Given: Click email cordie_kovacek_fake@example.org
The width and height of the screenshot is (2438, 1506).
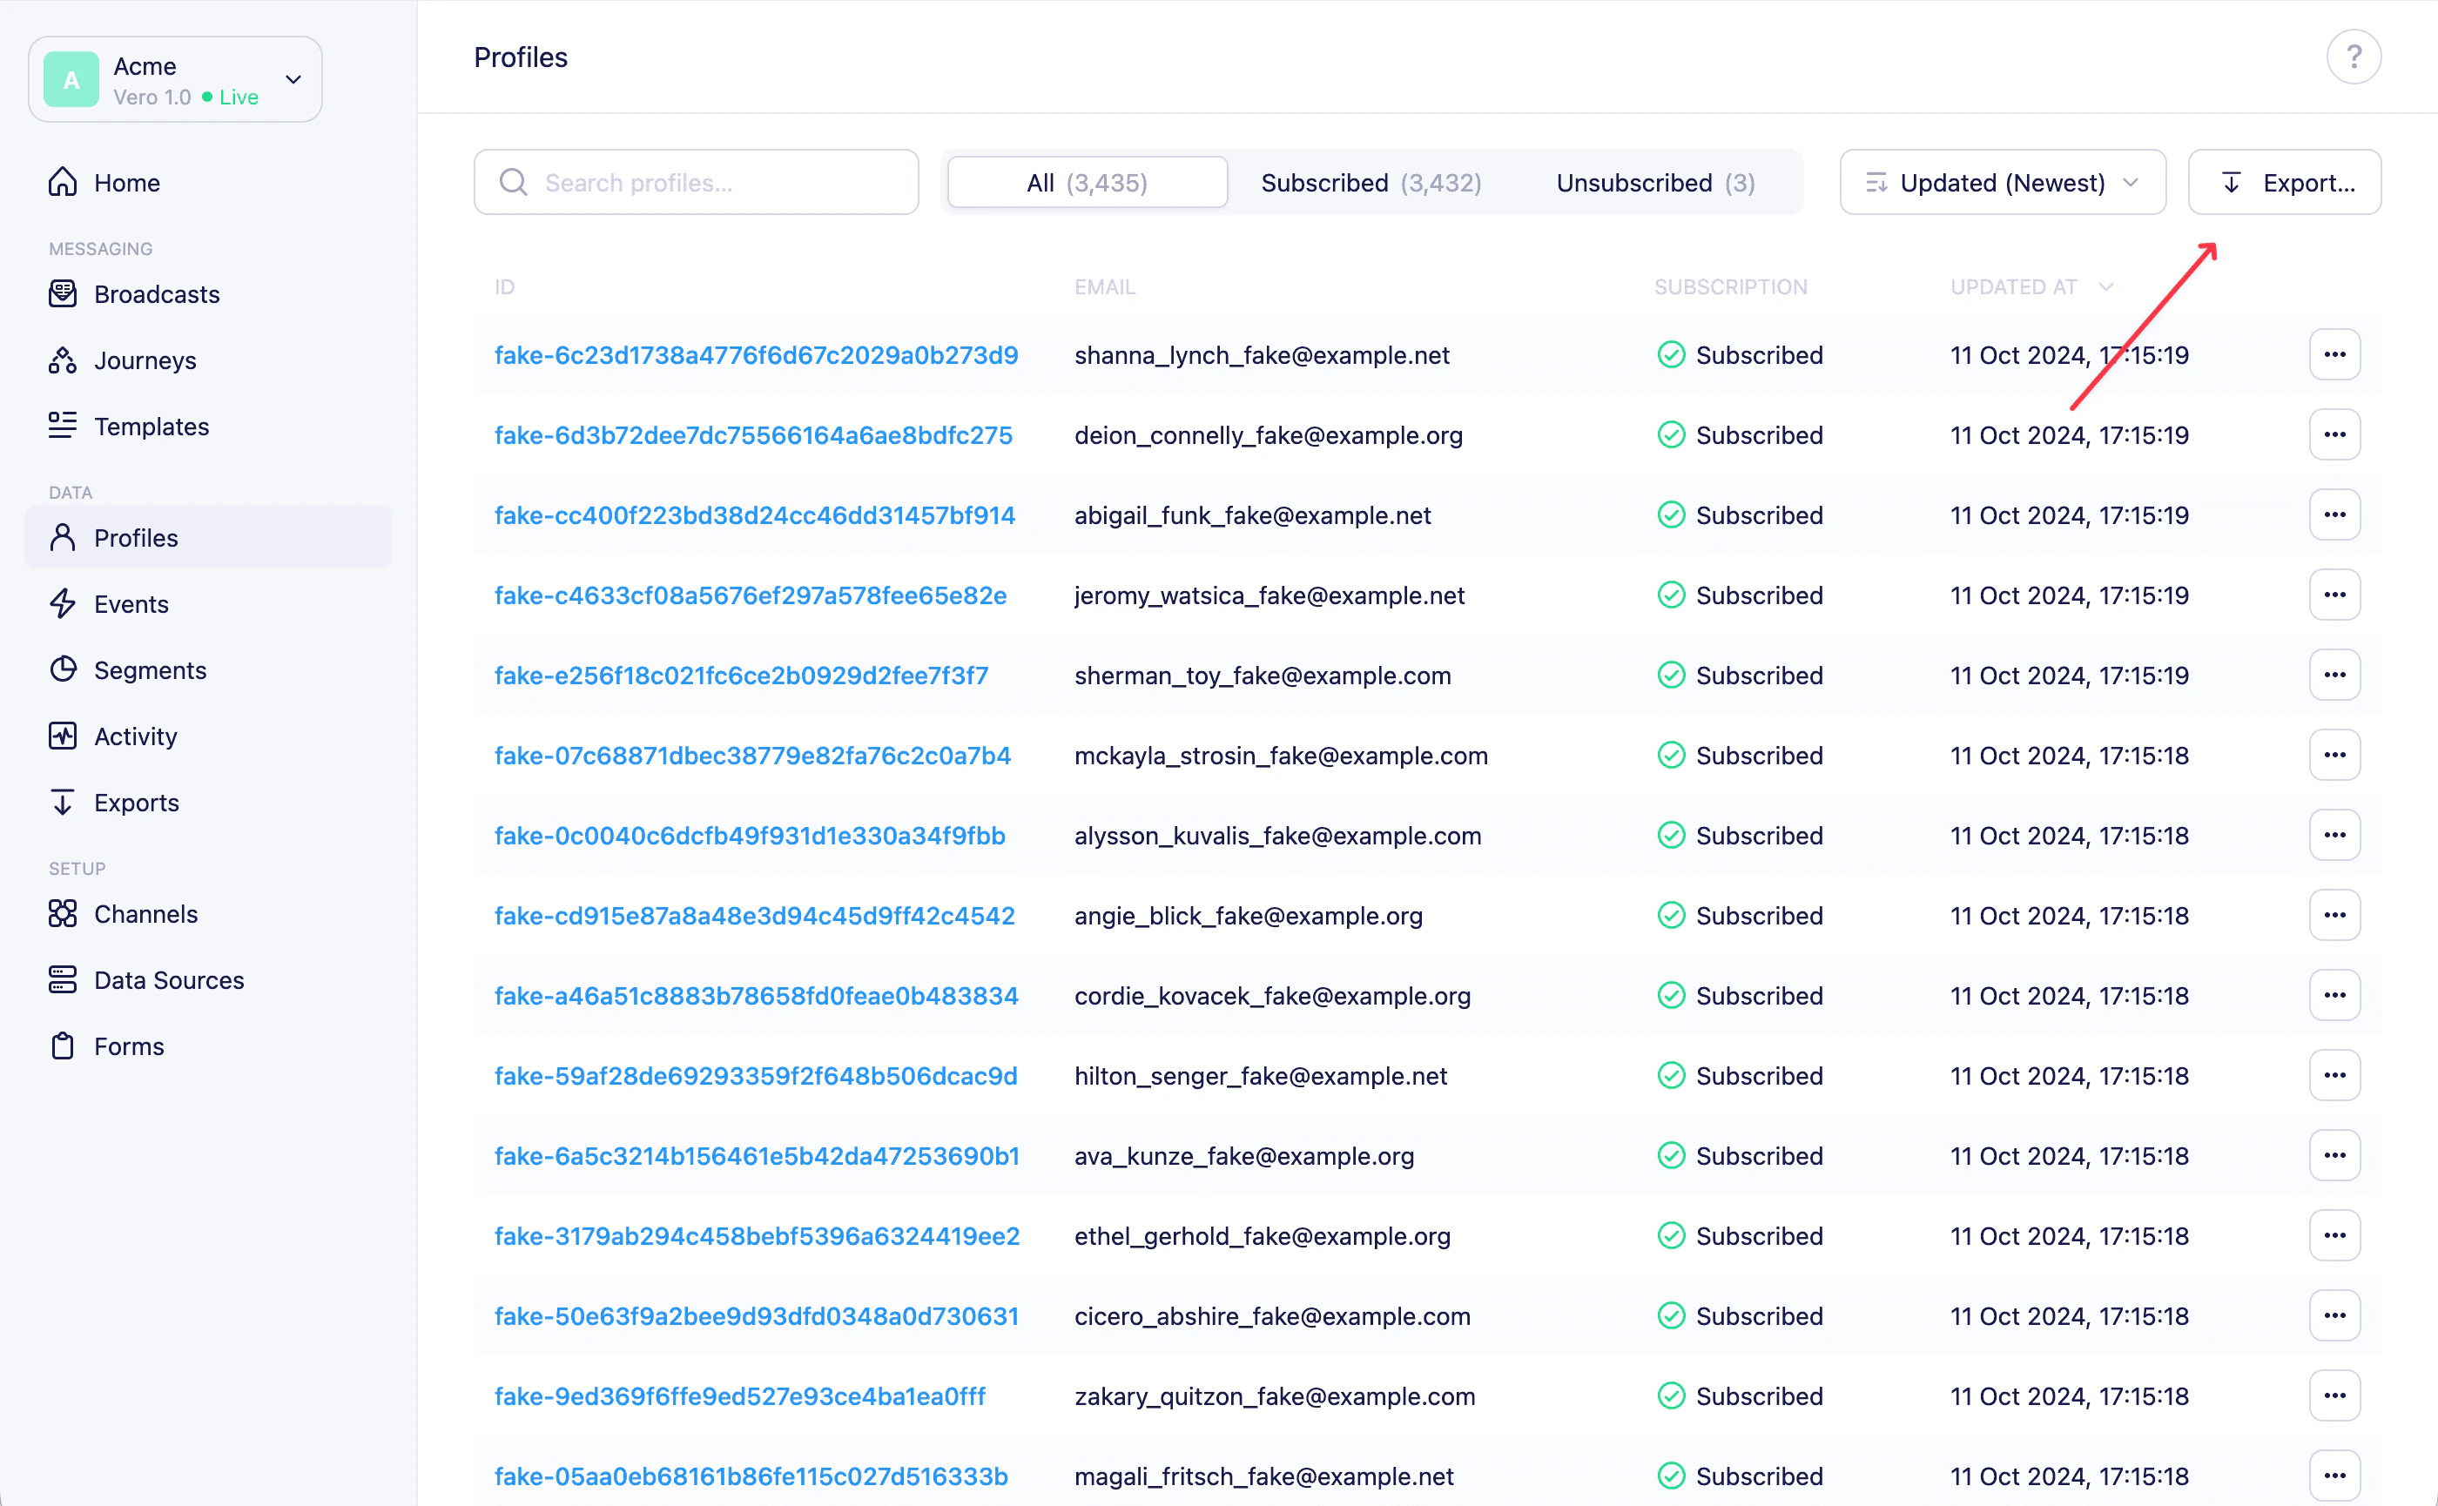Looking at the screenshot, I should pyautogui.click(x=1272, y=995).
